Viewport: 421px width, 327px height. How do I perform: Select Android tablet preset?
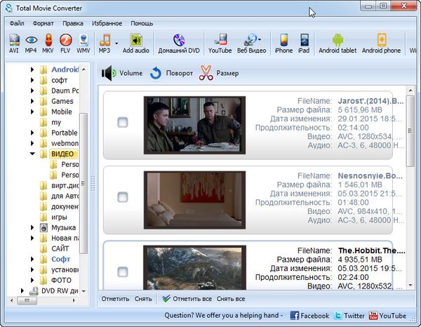click(x=337, y=42)
